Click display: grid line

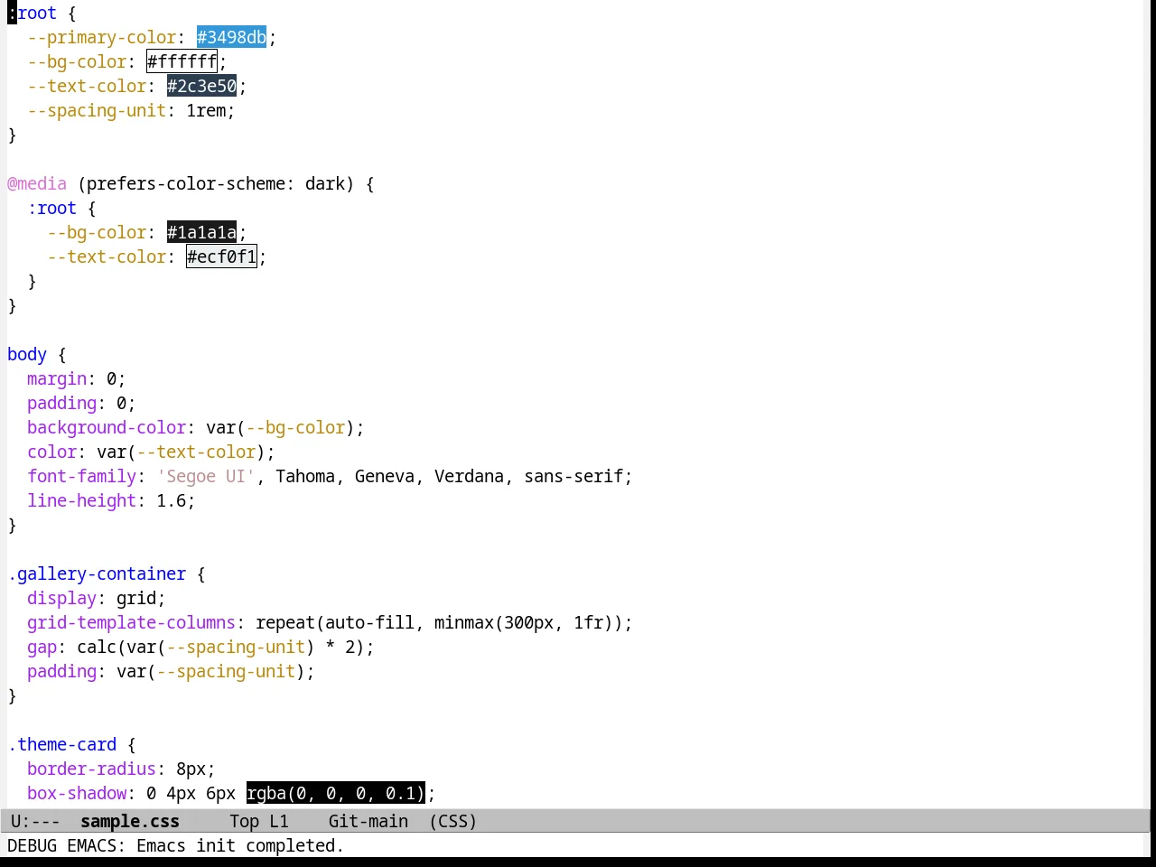(x=97, y=598)
